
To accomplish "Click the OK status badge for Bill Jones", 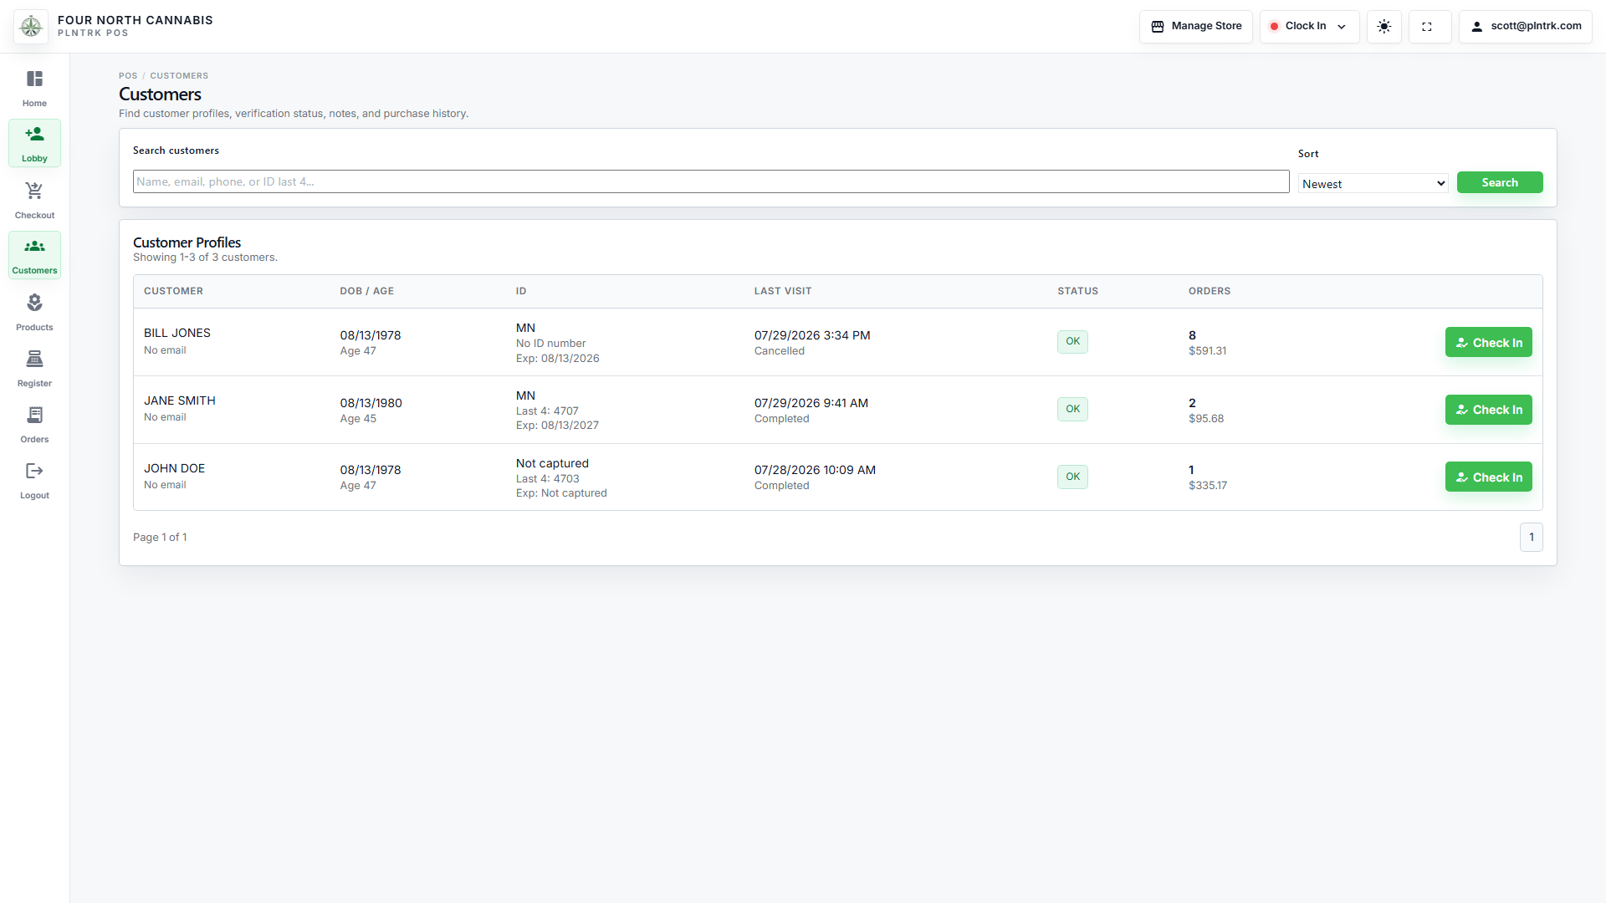I will [1072, 341].
